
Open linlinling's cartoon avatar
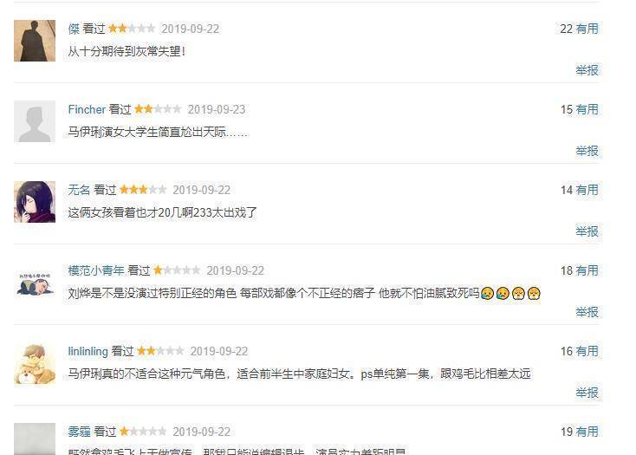click(x=35, y=363)
